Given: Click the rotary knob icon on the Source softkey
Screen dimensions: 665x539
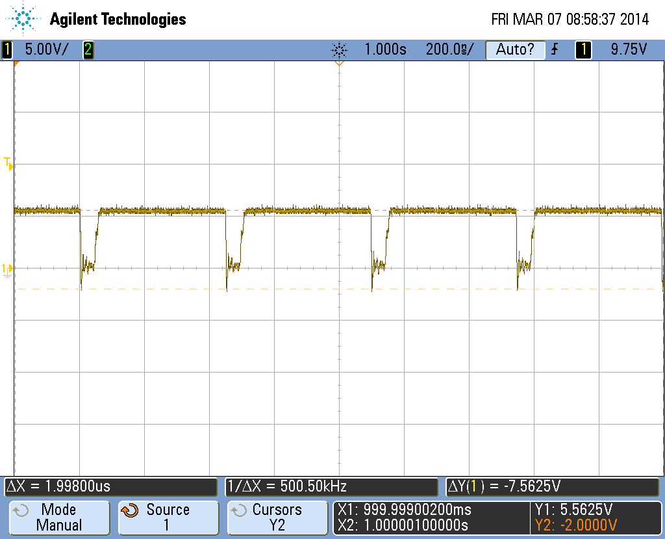Looking at the screenshot, I should [130, 510].
